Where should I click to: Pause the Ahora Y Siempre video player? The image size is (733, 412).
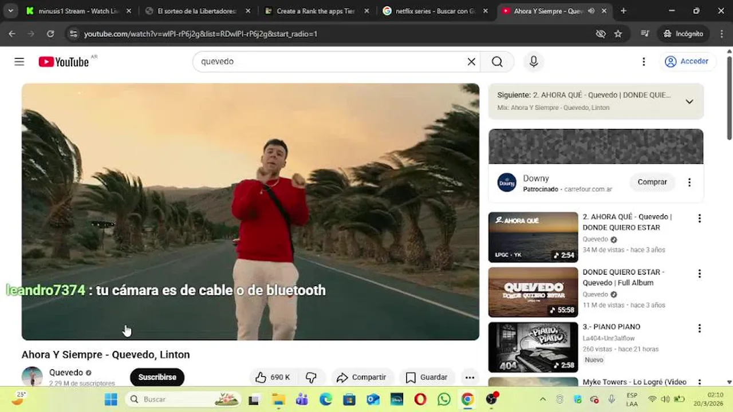250,212
